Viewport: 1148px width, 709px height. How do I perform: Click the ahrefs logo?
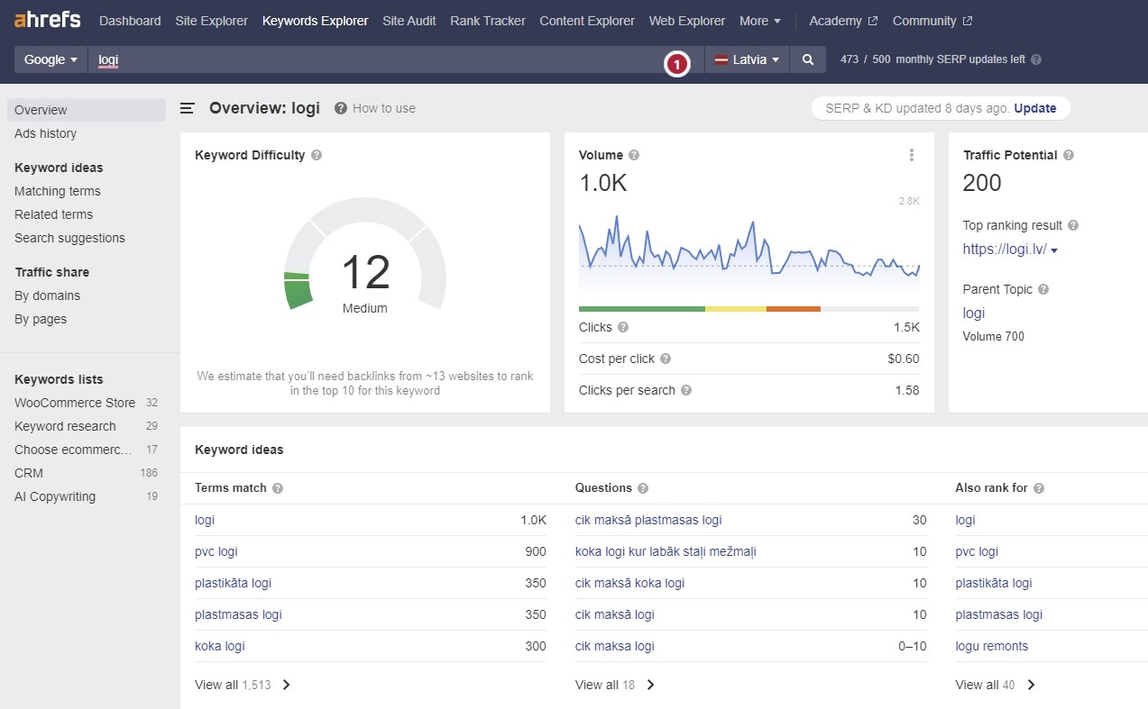[x=48, y=20]
